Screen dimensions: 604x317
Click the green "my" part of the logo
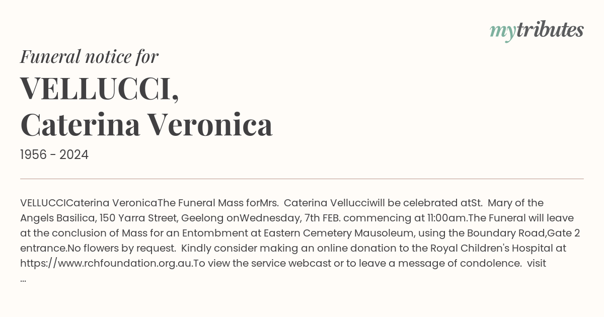click(x=503, y=33)
